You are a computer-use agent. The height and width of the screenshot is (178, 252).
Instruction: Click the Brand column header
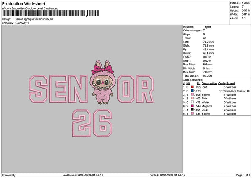tap(231, 83)
